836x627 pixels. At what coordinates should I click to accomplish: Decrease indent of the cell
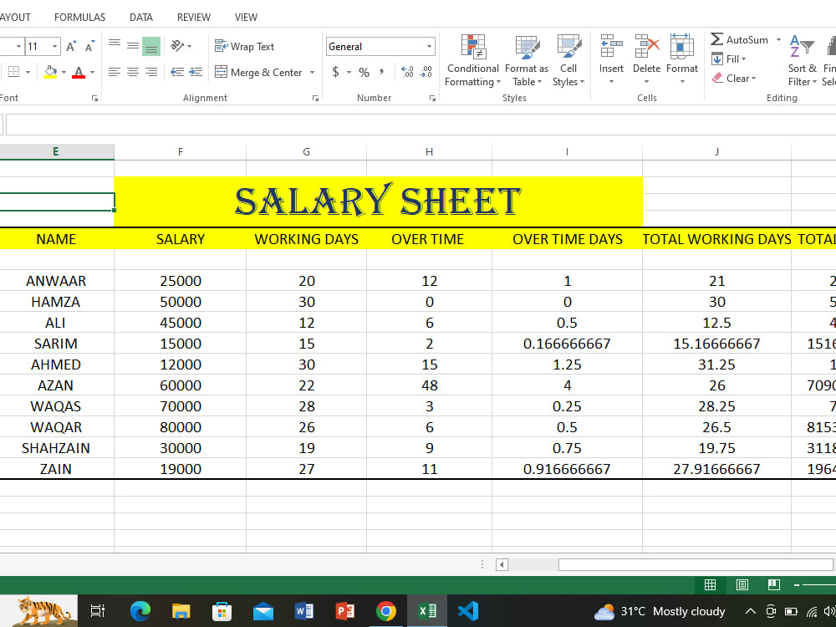pos(177,72)
